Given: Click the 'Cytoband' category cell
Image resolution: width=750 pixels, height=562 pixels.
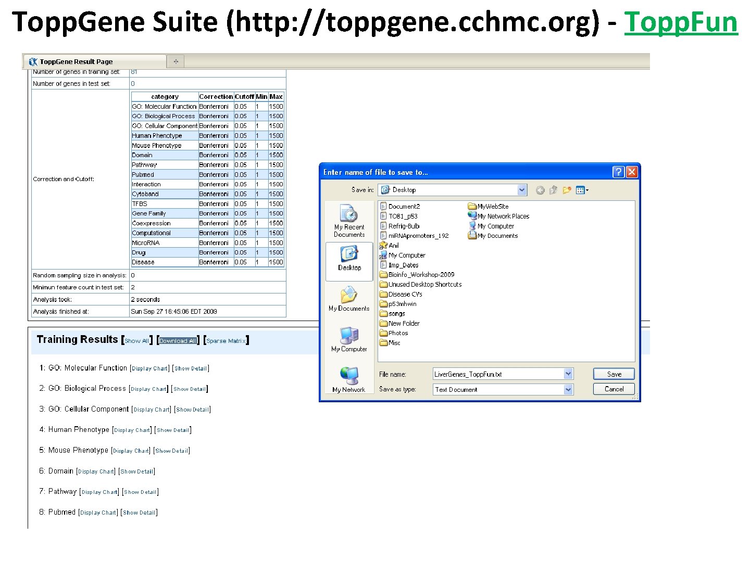Looking at the screenshot, I should pyautogui.click(x=165, y=194).
